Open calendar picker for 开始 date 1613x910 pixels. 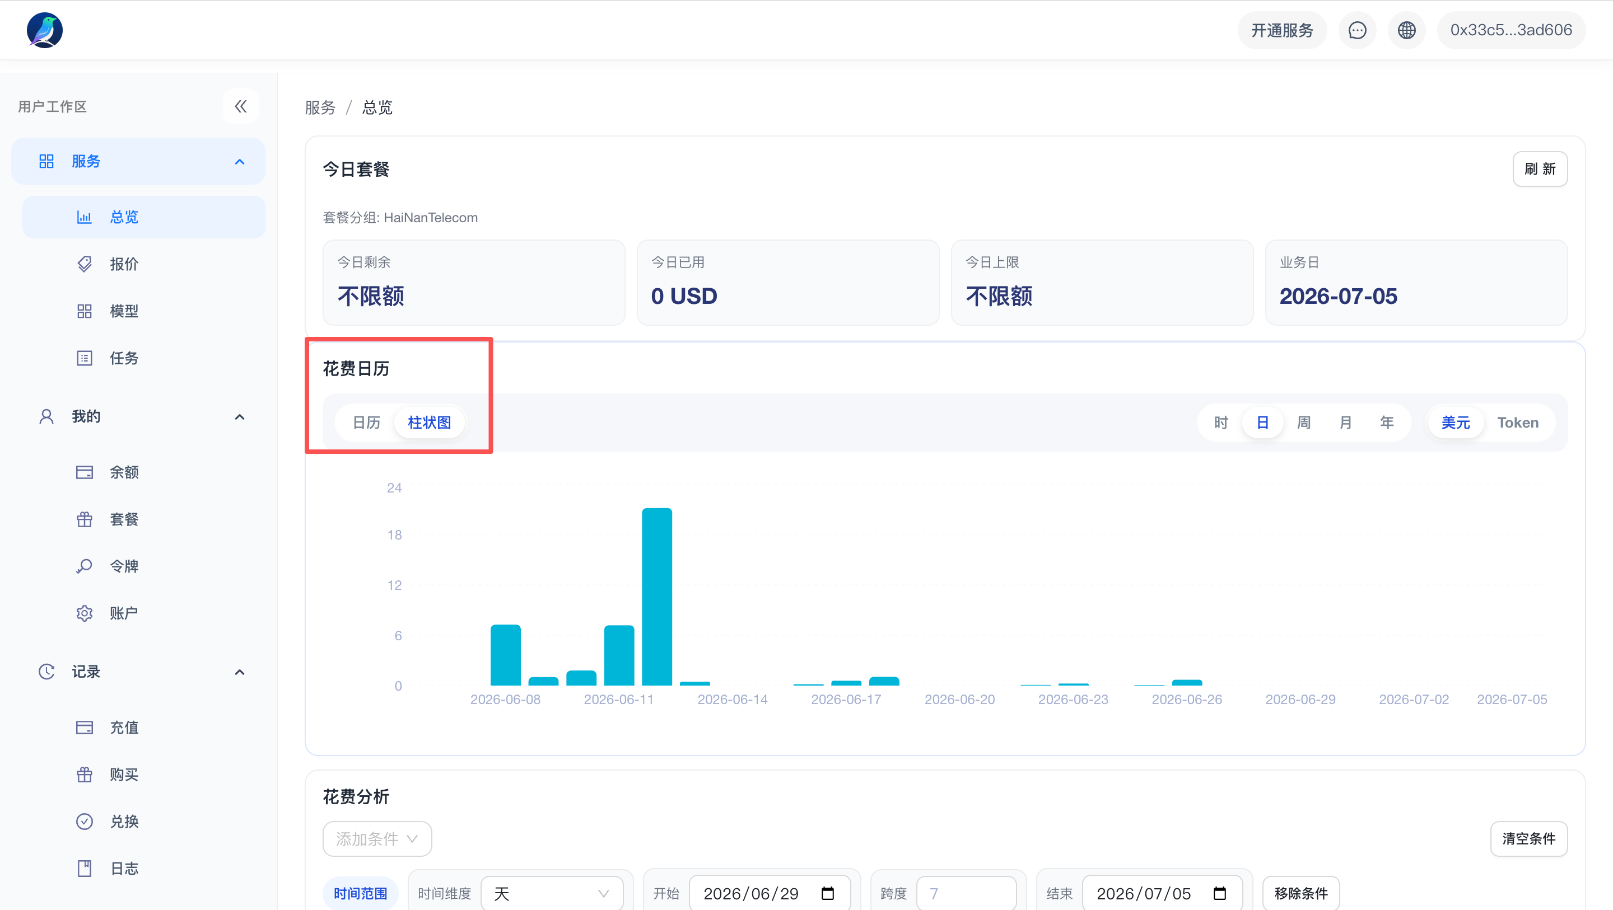coord(827,893)
